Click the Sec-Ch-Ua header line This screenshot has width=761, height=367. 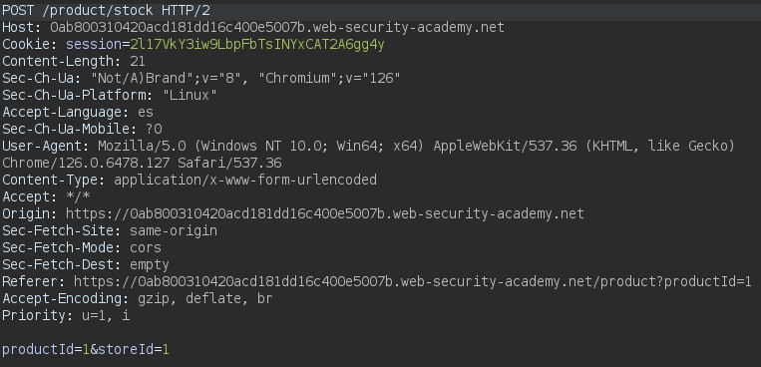pyautogui.click(x=200, y=79)
